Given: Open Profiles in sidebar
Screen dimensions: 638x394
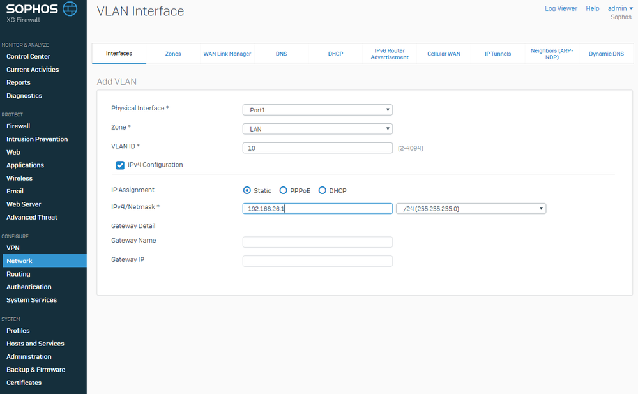Looking at the screenshot, I should point(18,331).
